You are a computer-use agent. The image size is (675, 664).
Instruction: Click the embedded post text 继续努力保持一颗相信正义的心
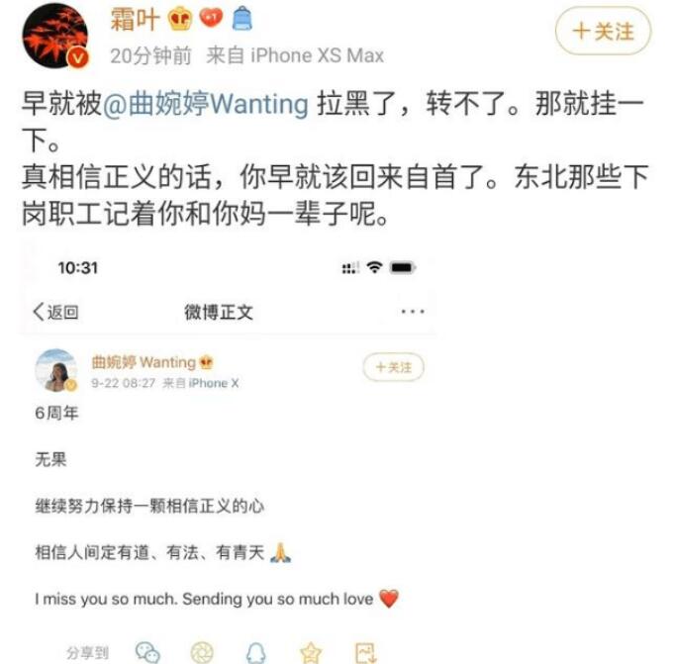(x=149, y=506)
